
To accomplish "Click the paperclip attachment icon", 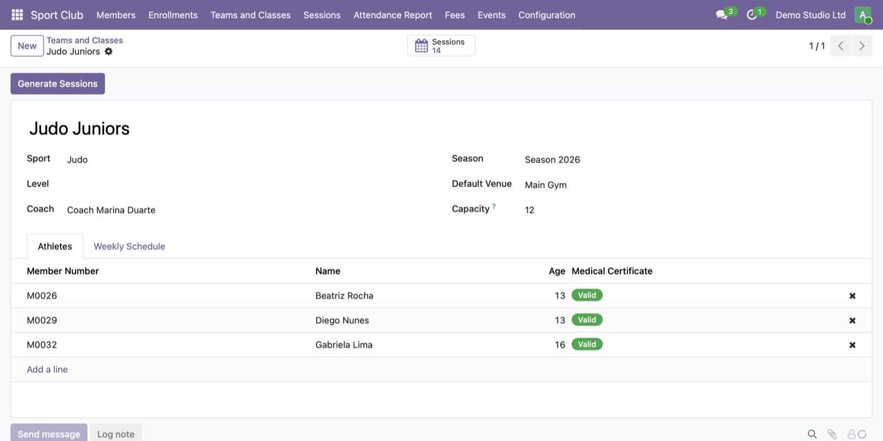I will pos(832,434).
